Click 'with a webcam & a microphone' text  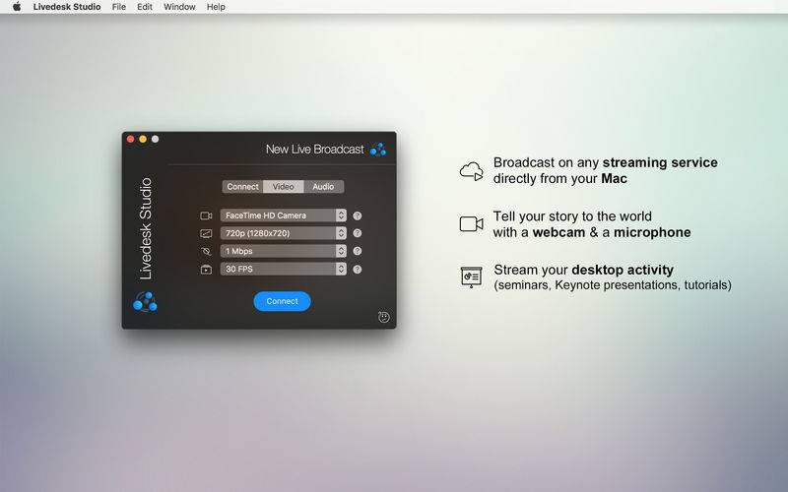coord(592,232)
